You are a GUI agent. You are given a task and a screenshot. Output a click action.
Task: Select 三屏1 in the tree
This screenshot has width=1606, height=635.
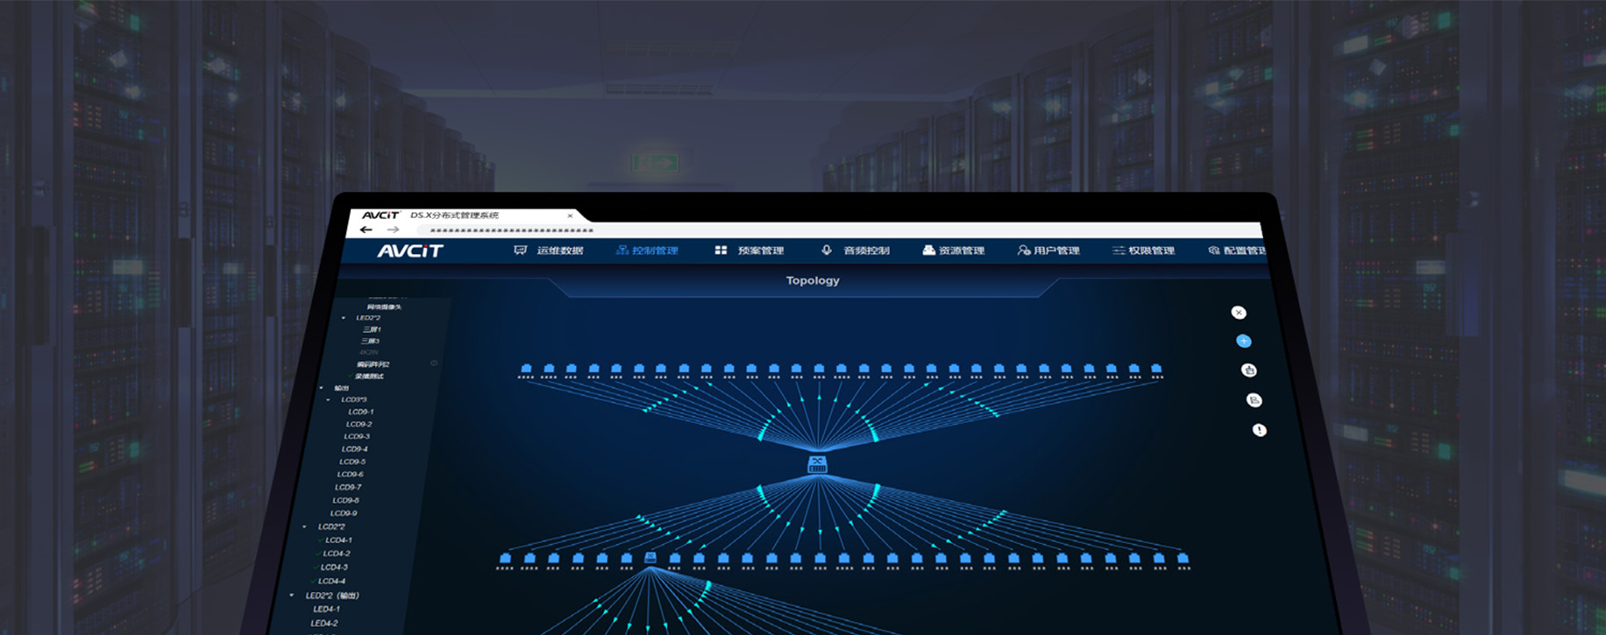pos(372,329)
